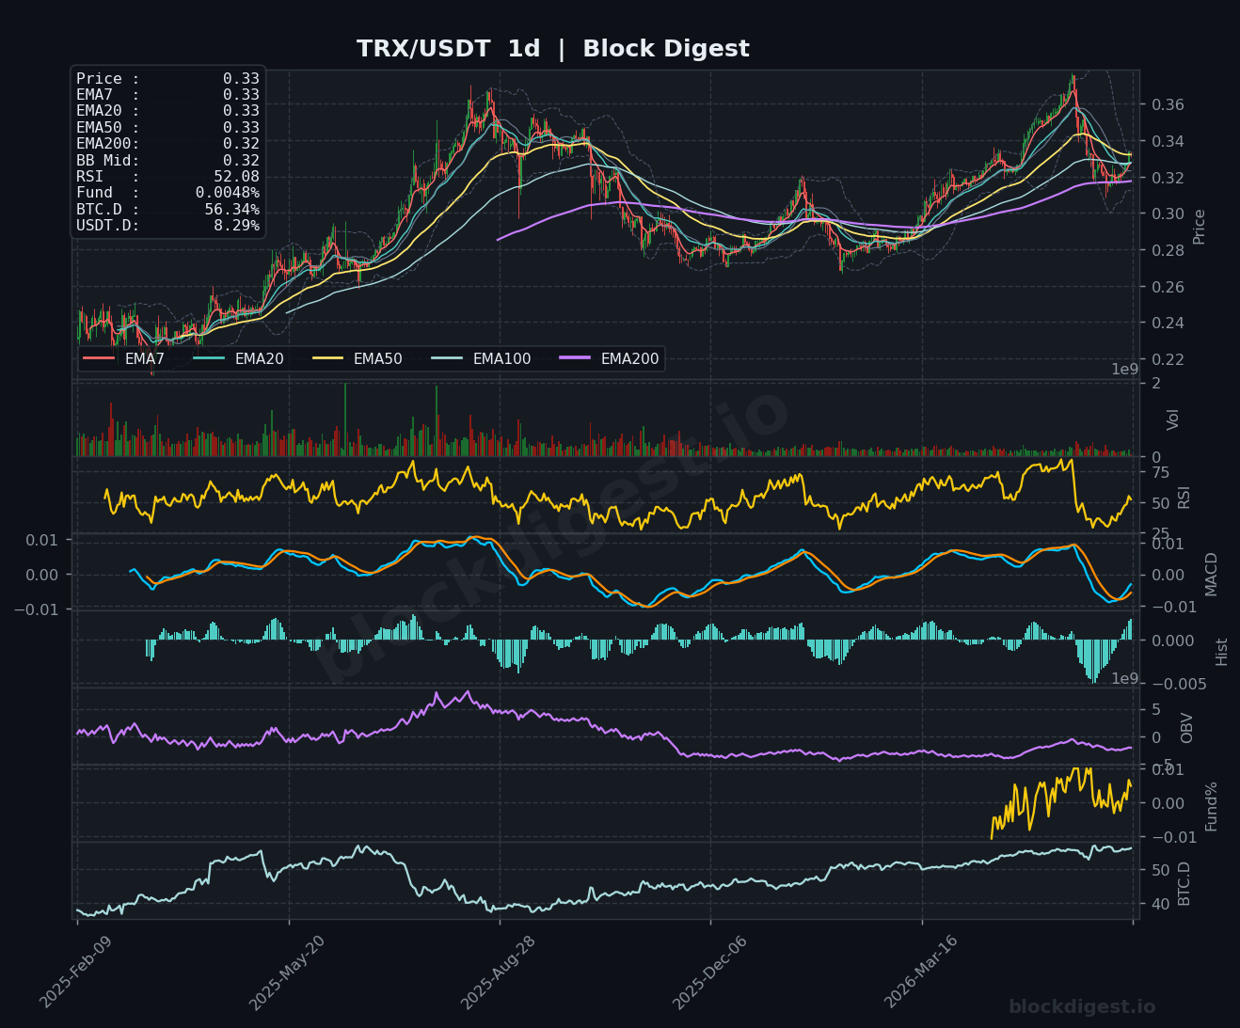Click the 2025-May-20 date axis label
The height and width of the screenshot is (1028, 1240).
(287, 973)
